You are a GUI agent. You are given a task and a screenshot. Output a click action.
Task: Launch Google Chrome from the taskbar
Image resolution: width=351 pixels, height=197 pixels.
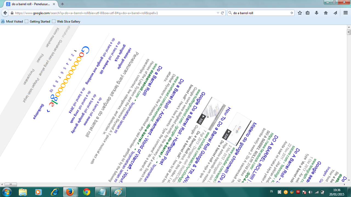87,192
